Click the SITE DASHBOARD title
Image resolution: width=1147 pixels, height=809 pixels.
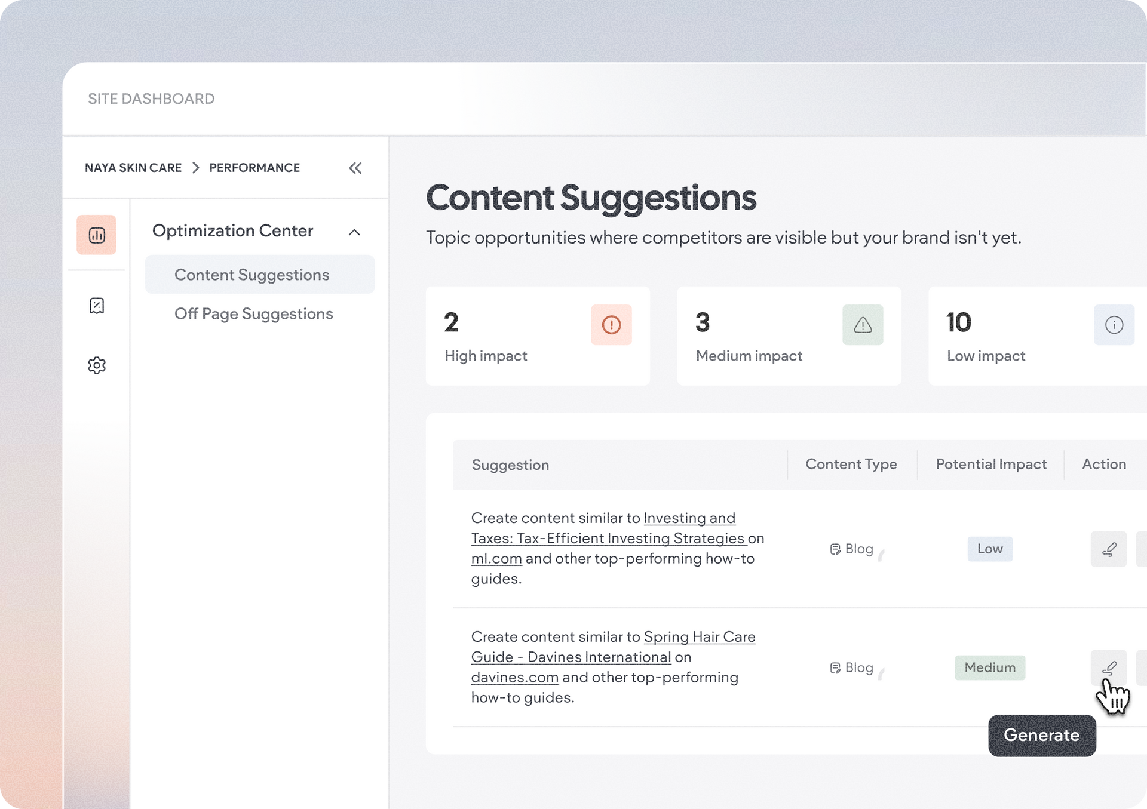coord(151,99)
